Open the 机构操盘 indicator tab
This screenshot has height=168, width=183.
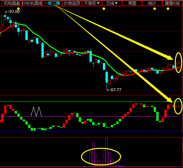tap(12, 3)
